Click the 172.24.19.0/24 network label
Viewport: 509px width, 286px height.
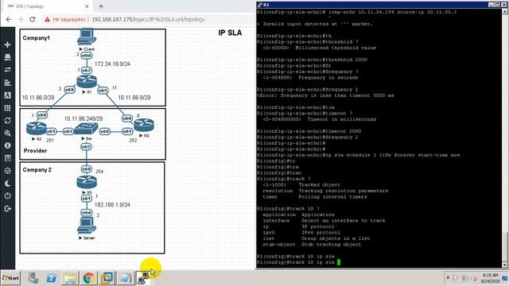112,64
